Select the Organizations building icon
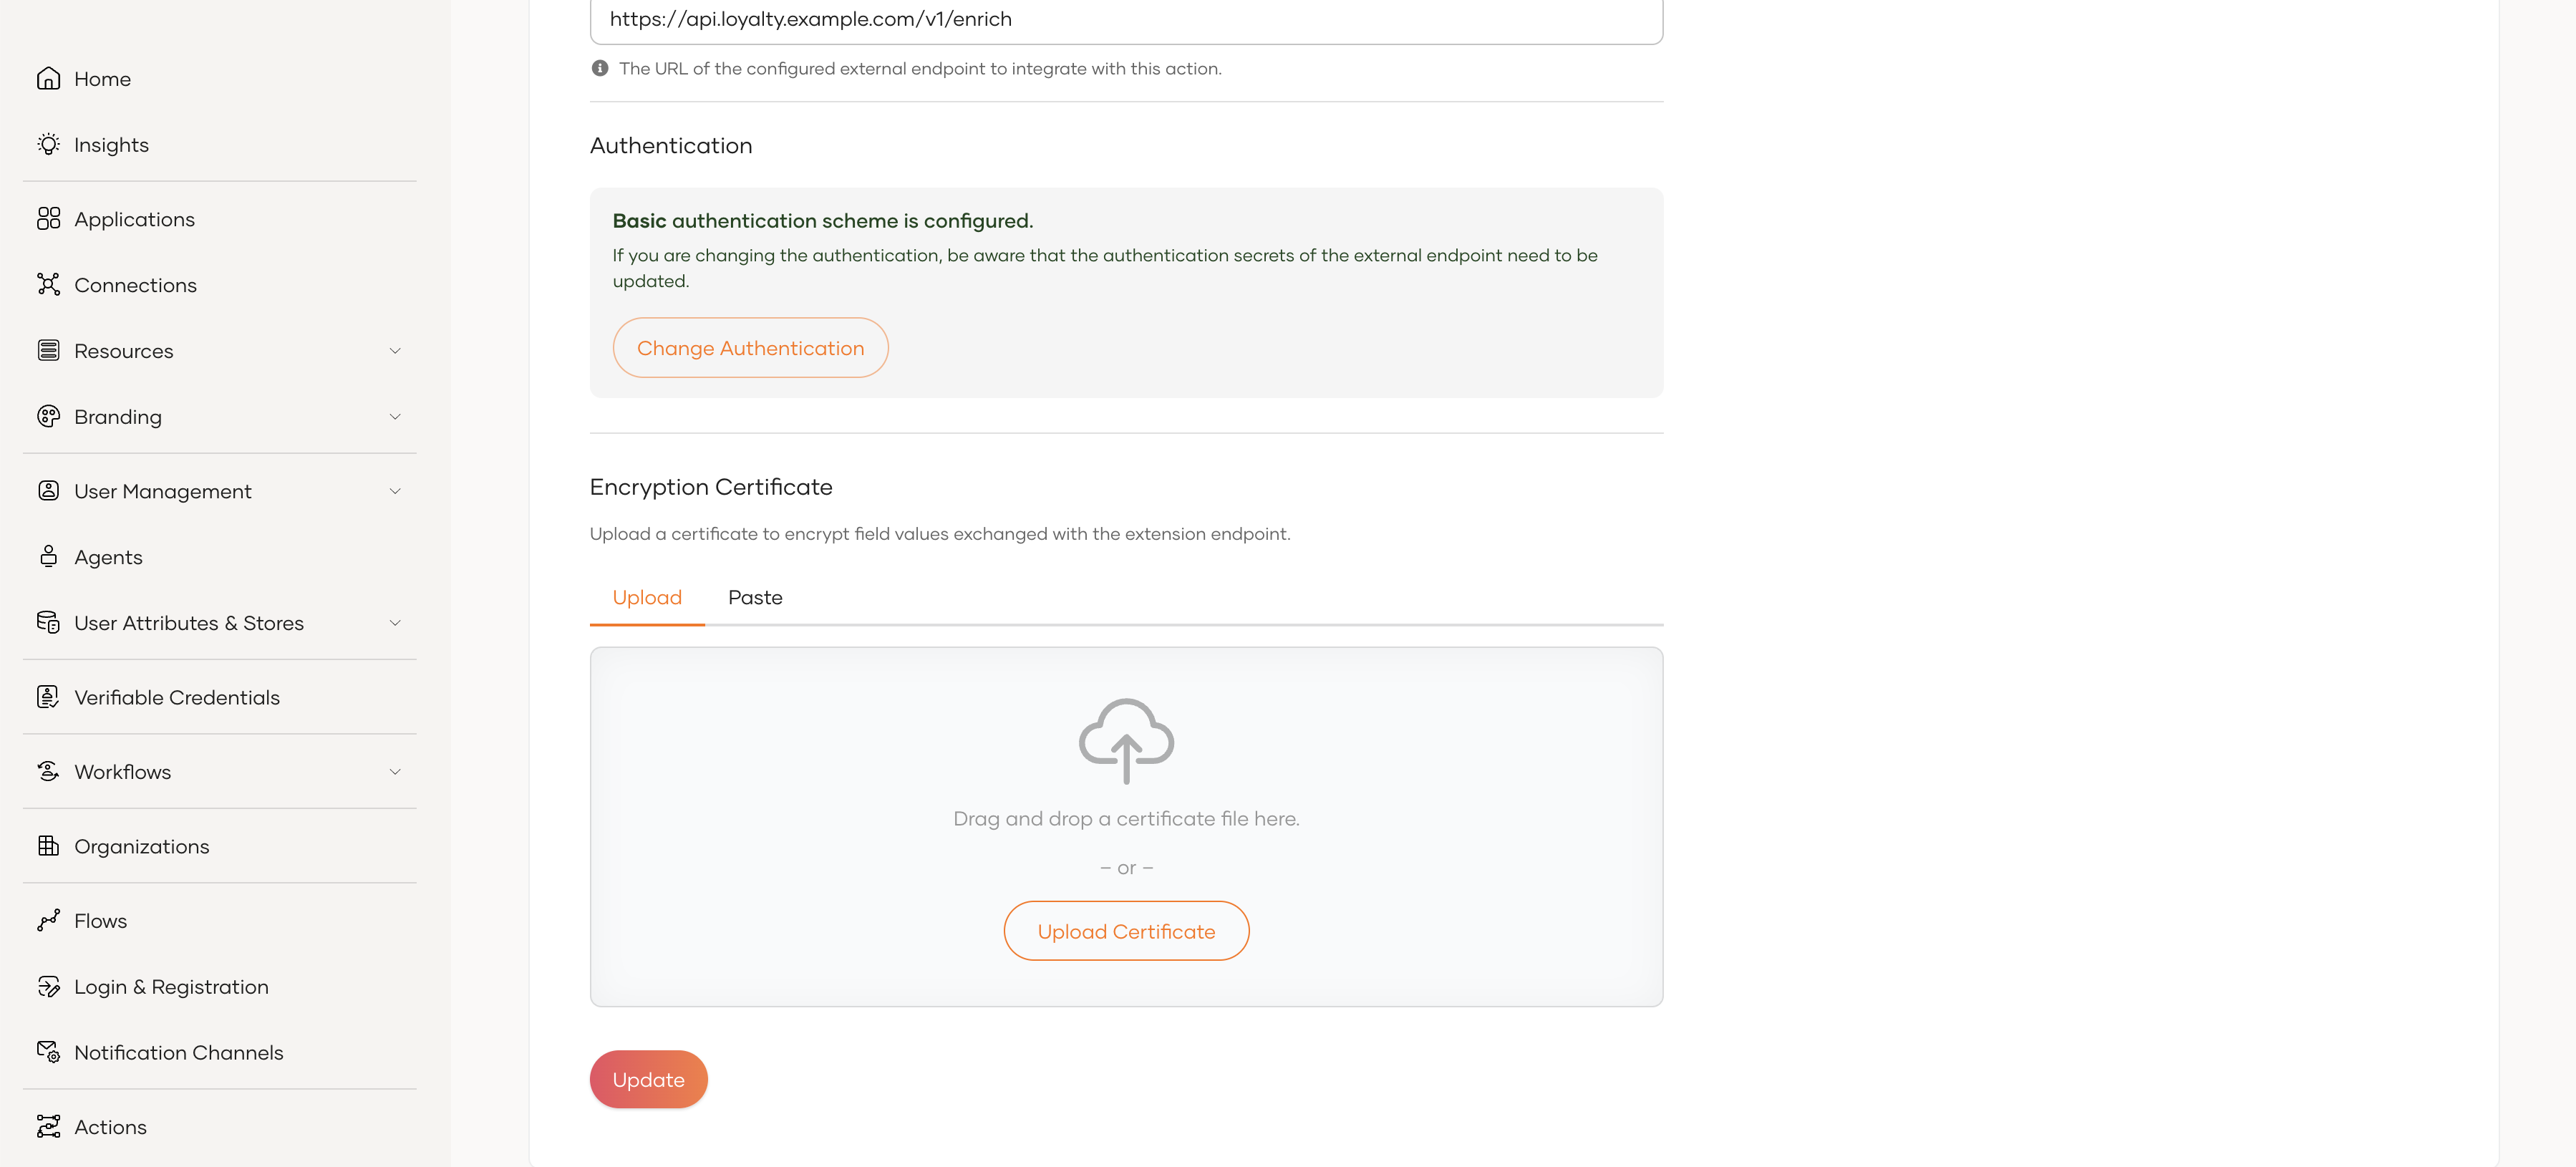Viewport: 2576px width, 1167px height. click(48, 846)
